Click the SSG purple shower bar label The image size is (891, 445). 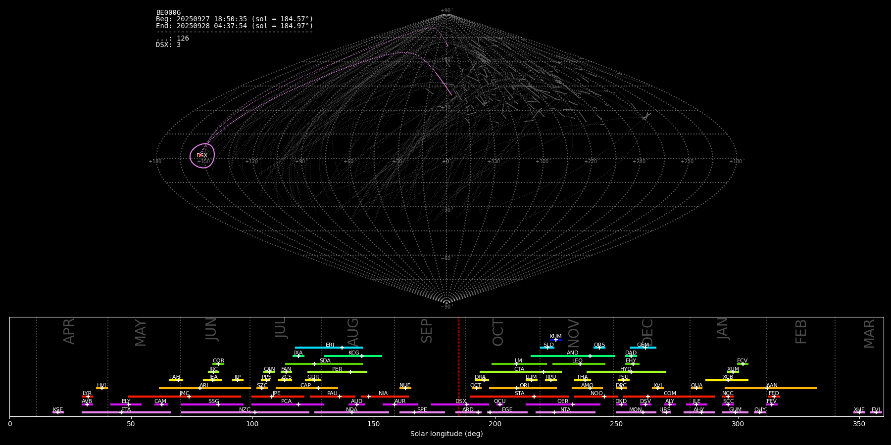coord(213,401)
